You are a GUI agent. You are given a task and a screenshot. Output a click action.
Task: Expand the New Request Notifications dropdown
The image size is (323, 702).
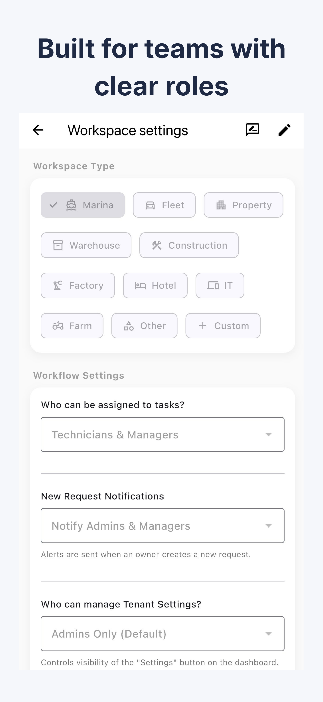[x=163, y=526]
